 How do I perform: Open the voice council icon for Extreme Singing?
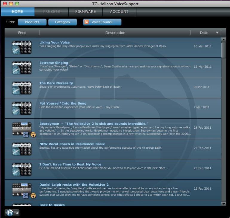(22, 68)
